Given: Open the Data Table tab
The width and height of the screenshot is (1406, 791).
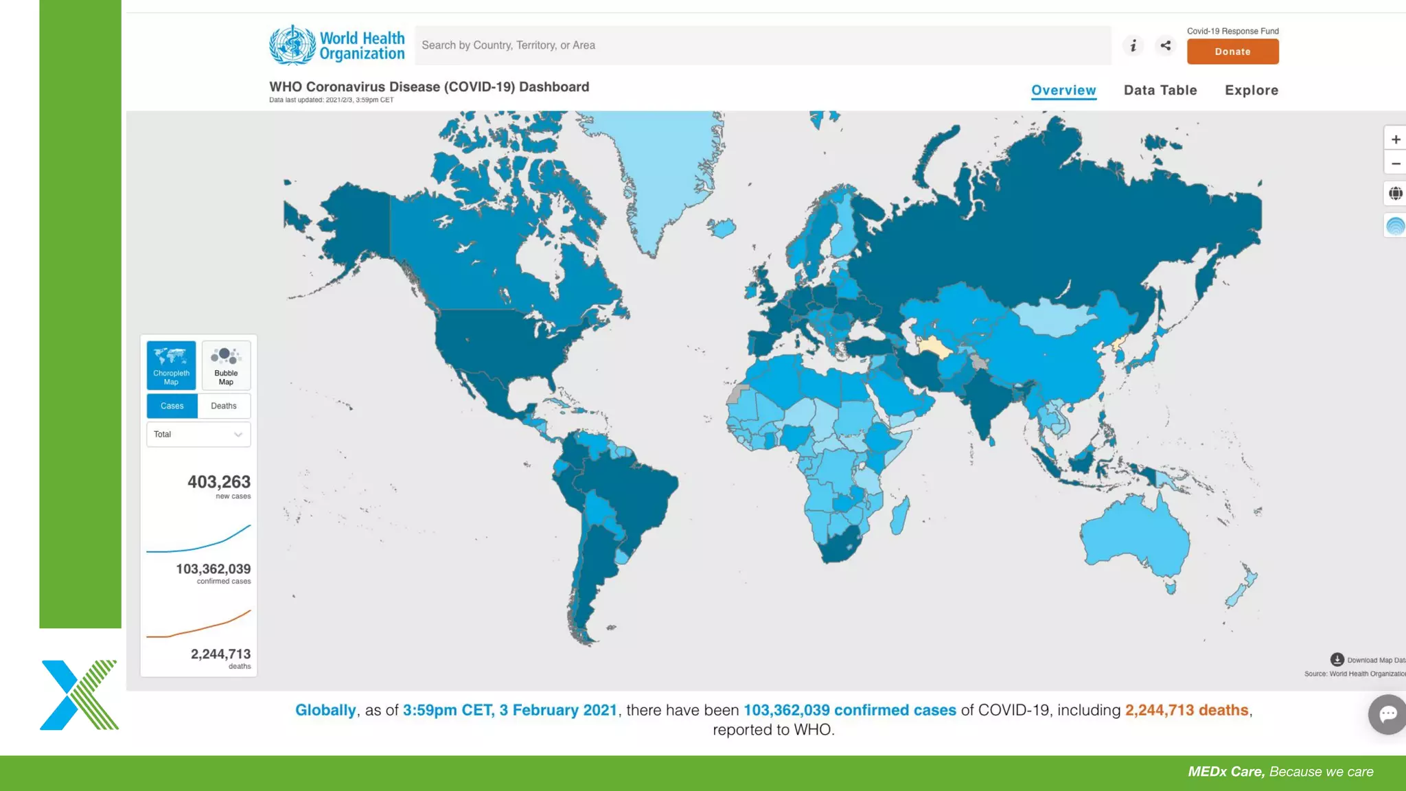Looking at the screenshot, I should pyautogui.click(x=1160, y=90).
